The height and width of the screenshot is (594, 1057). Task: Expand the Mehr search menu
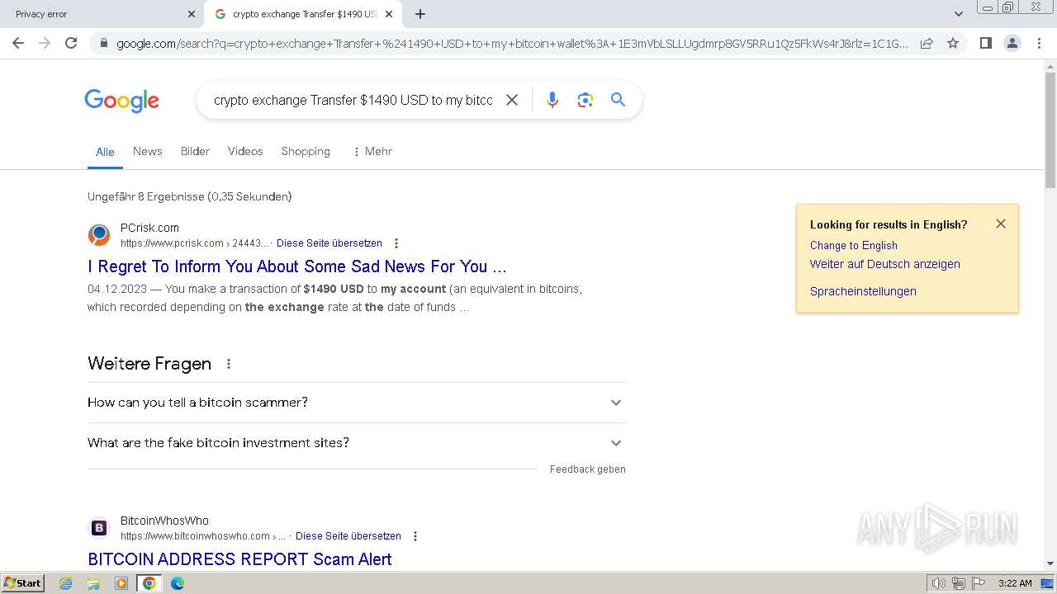[372, 151]
